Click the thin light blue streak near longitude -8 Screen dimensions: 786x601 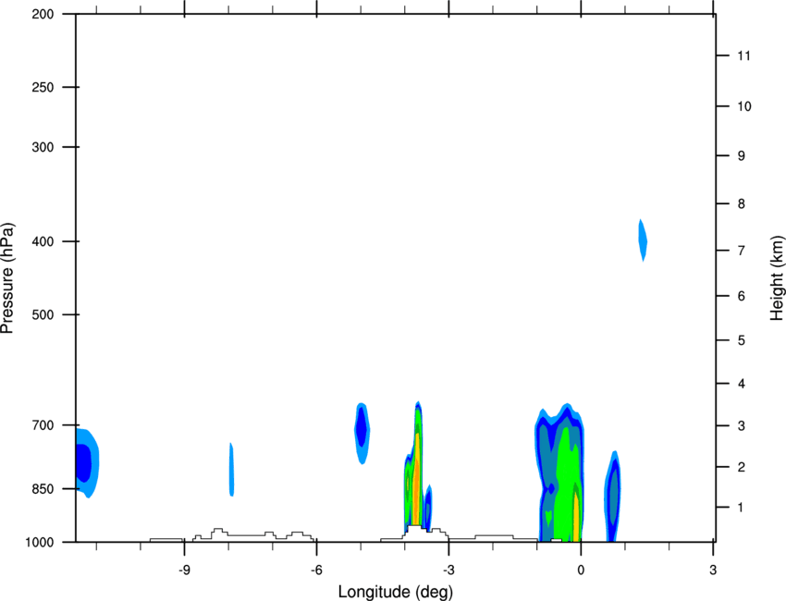[x=231, y=470]
